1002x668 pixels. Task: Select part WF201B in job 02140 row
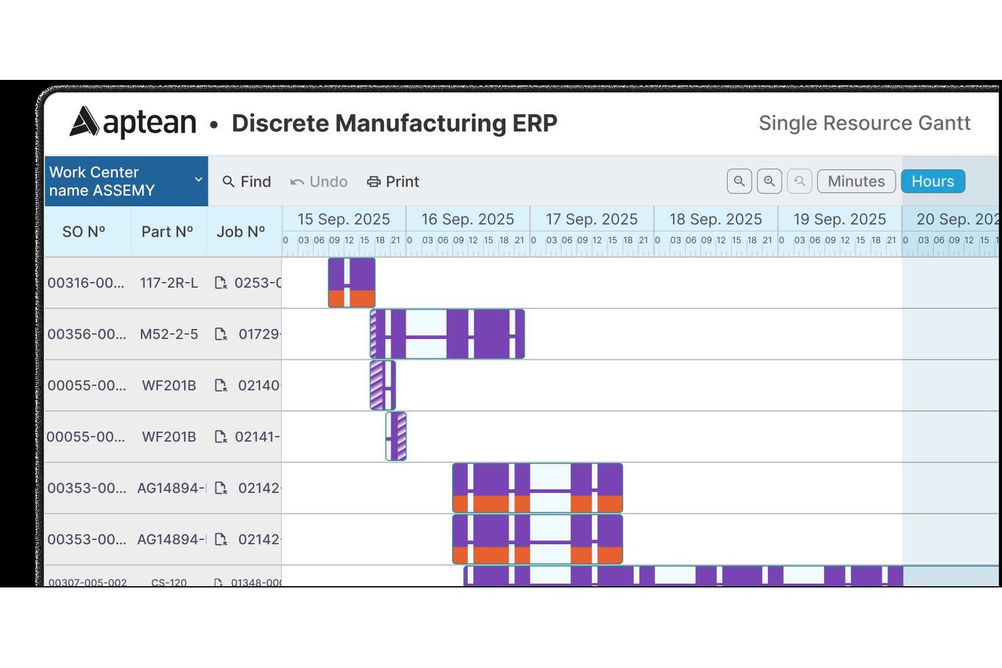click(x=169, y=386)
